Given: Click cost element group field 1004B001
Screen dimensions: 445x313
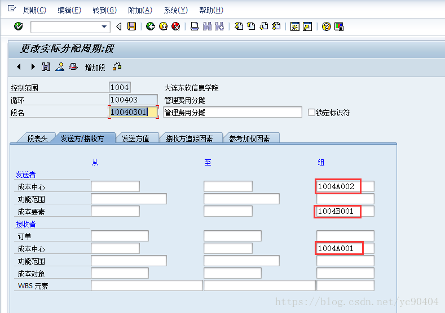Looking at the screenshot, I should (345, 211).
